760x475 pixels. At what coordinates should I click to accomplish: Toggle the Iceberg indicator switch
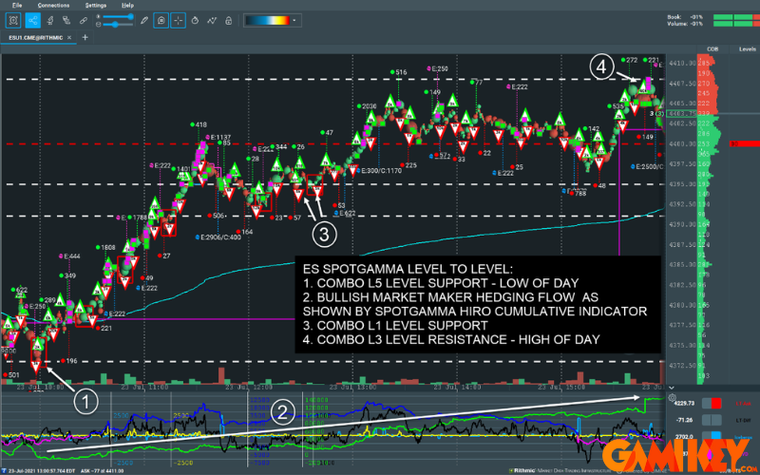coord(712,436)
